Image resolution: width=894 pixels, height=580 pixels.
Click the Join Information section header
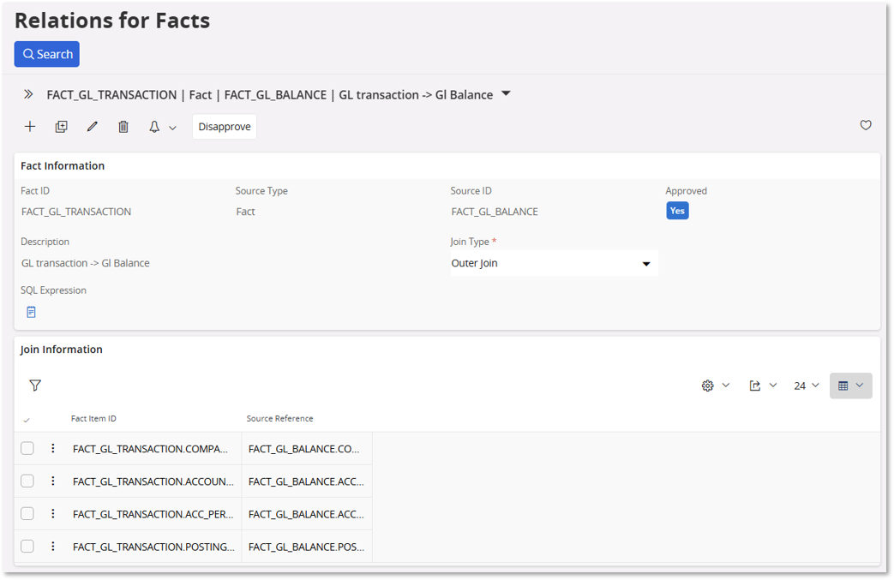point(62,350)
